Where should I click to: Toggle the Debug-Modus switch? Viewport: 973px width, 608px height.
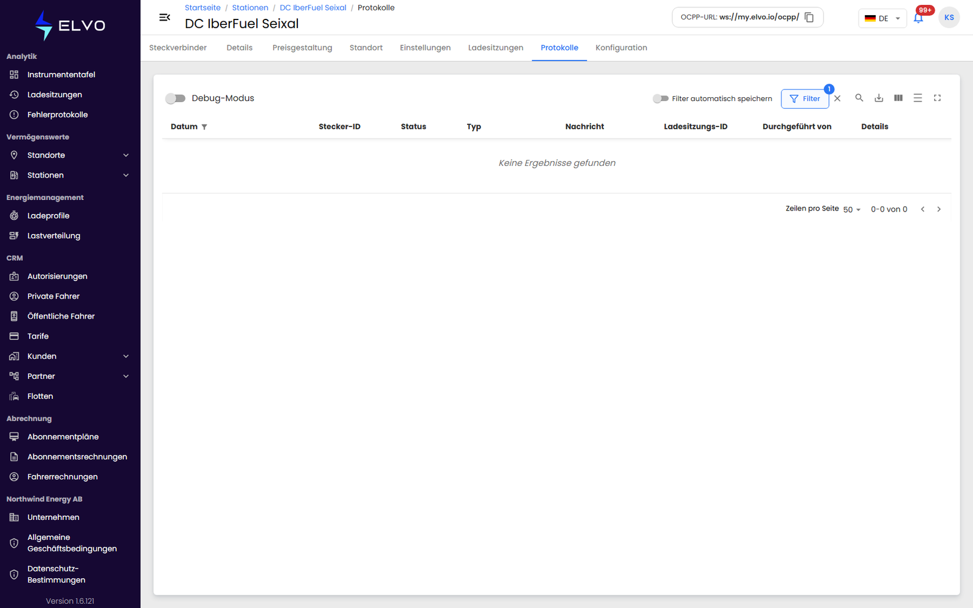176,98
